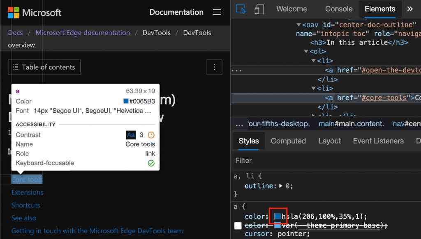Collapse the nav center-doc-outline node
Screen dimensions: 421x239
point(298,25)
